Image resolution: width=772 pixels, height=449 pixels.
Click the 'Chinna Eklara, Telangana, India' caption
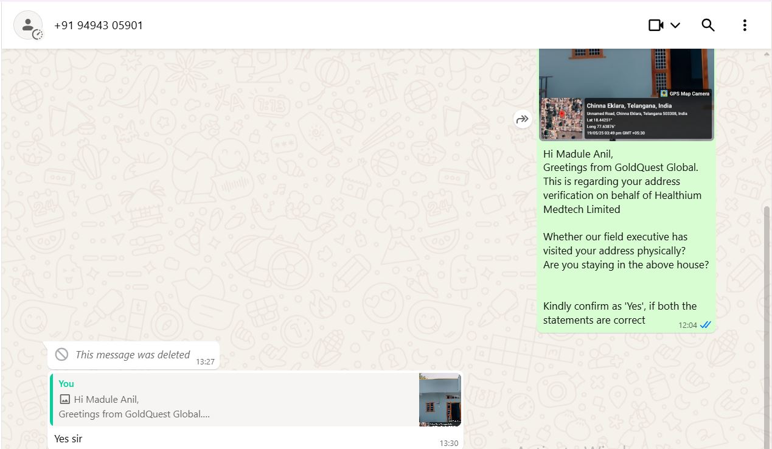click(629, 106)
